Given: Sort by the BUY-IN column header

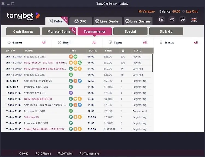Looking at the screenshot, I should point(93,51).
